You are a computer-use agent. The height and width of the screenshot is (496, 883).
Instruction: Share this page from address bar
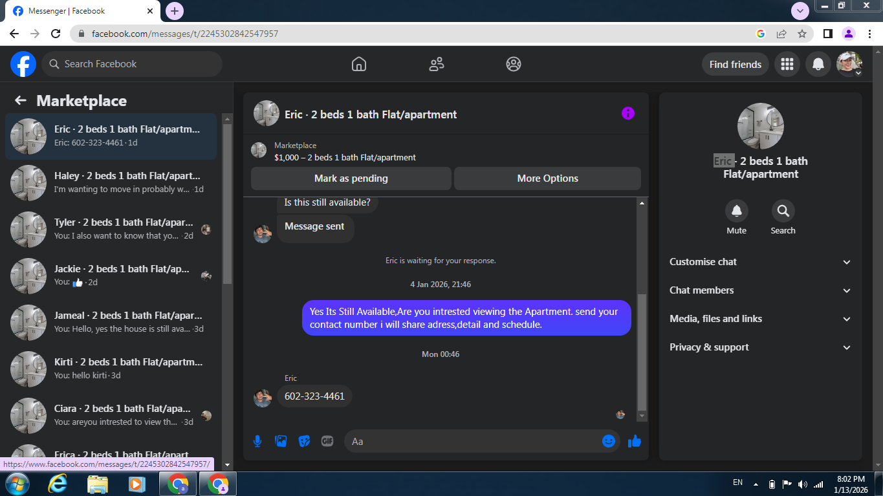(x=781, y=34)
